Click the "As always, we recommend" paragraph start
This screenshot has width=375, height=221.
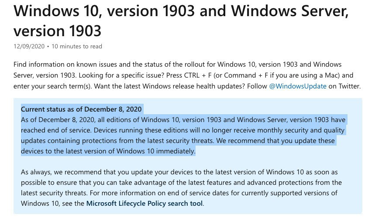point(57,172)
